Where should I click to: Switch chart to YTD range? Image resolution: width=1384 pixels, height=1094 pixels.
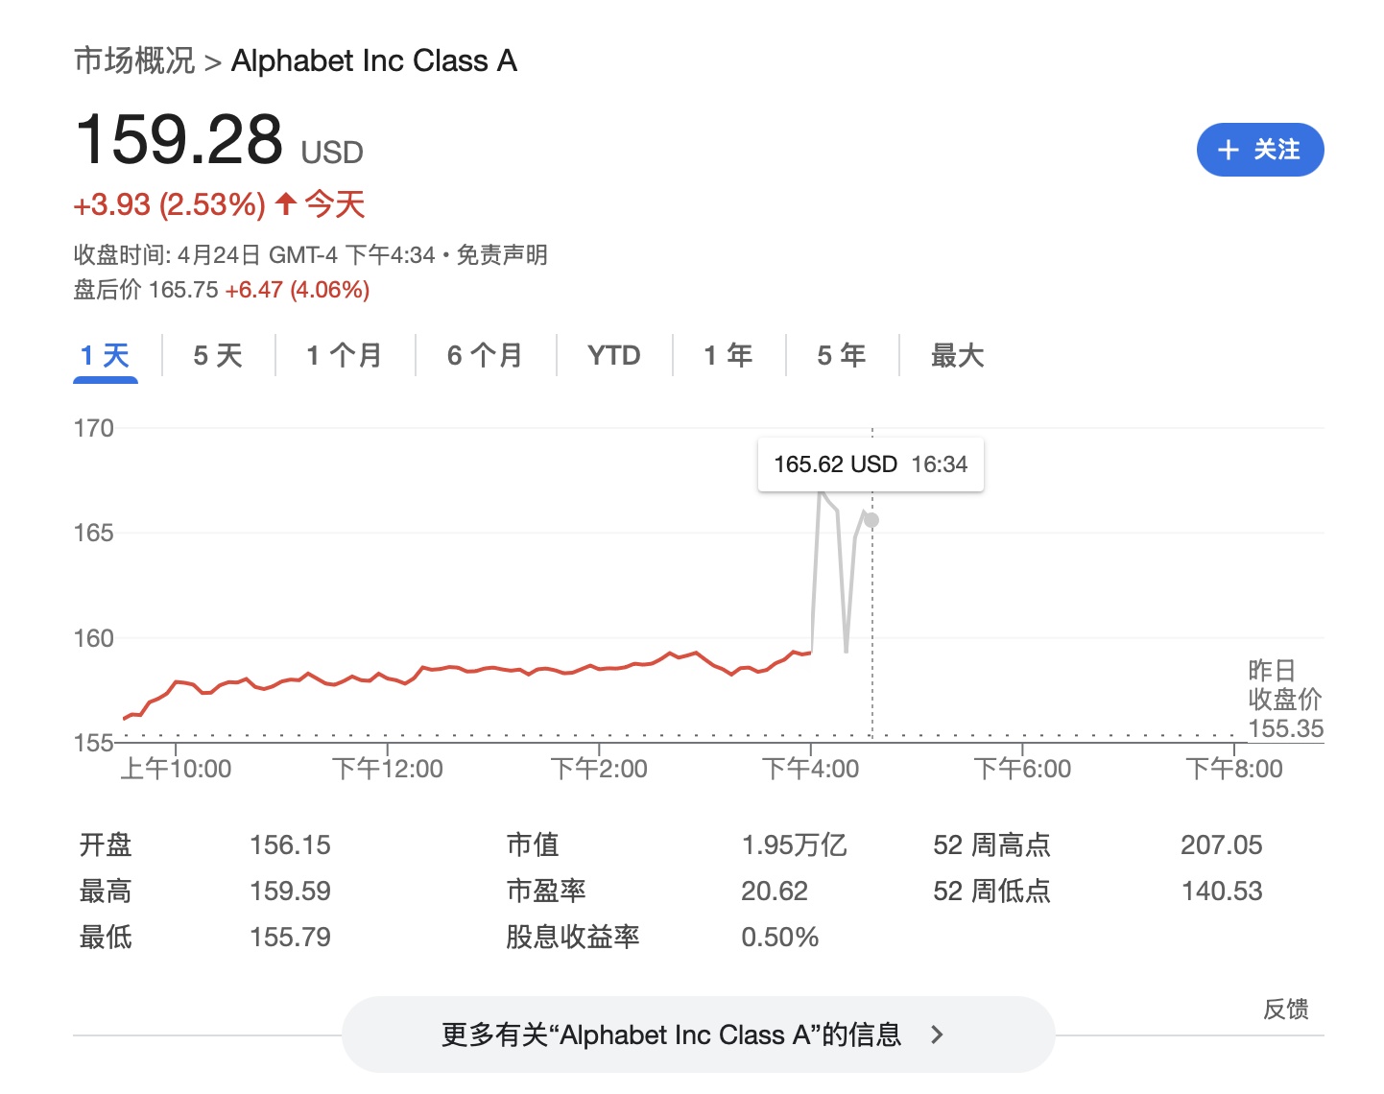[x=613, y=356]
